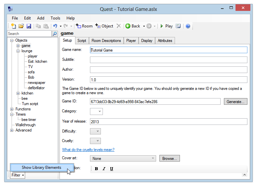Click in the Subtitle field
Viewport: 257px width, 187px height.
168,60
